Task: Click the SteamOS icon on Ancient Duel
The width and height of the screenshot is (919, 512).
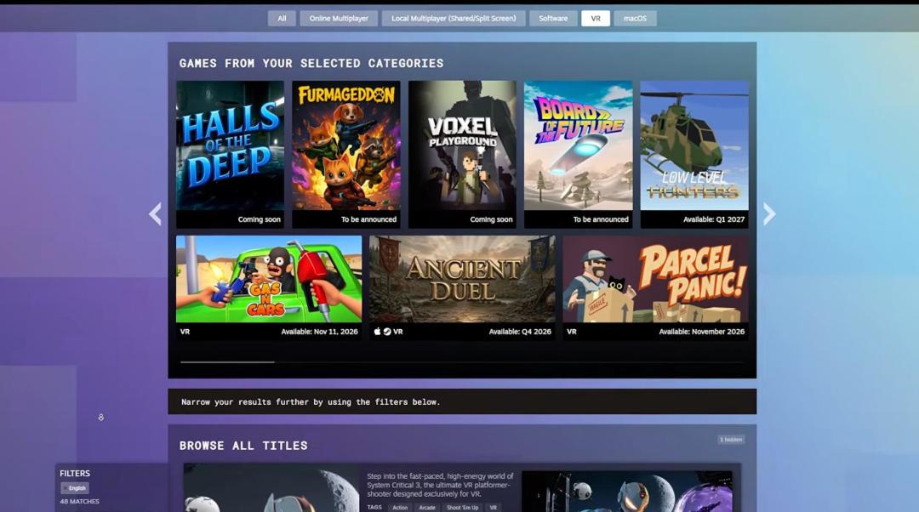Action: pos(387,332)
